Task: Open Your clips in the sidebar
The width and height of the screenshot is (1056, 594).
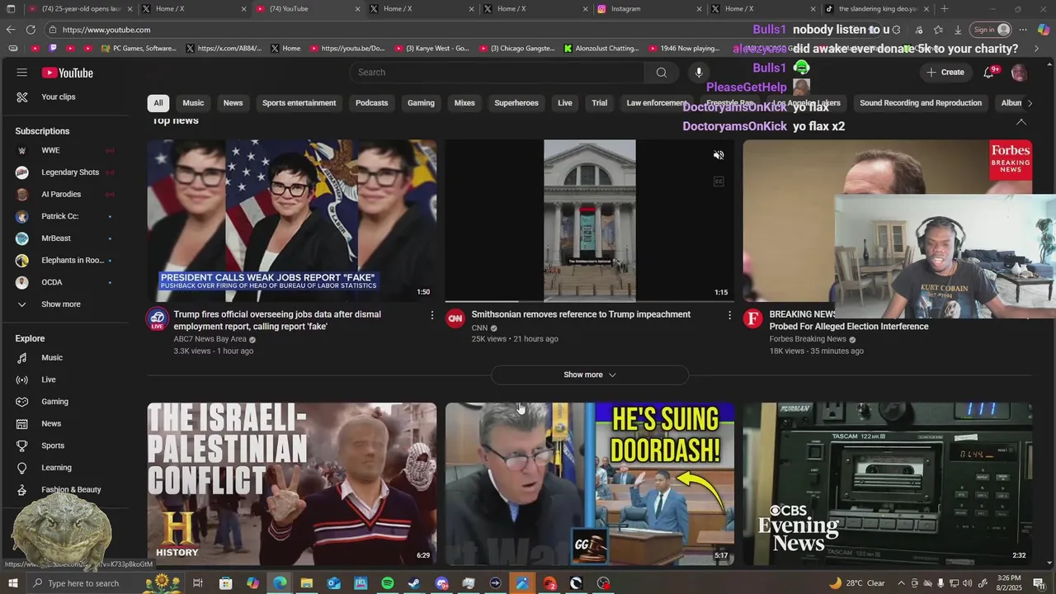Action: [59, 97]
